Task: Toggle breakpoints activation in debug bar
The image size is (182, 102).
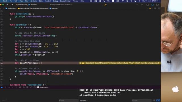Action: coord(2,88)
